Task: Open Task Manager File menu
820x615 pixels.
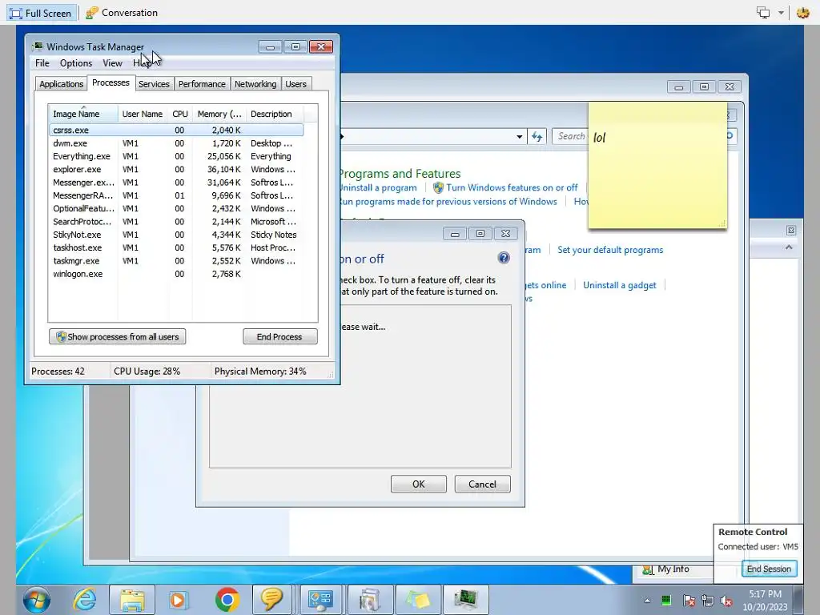Action: click(x=42, y=63)
